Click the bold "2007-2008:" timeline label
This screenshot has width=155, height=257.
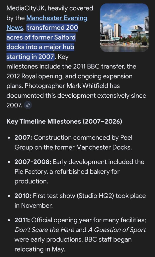[x=33, y=162]
